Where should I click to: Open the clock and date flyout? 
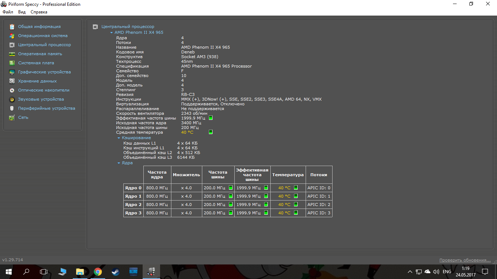point(465,271)
